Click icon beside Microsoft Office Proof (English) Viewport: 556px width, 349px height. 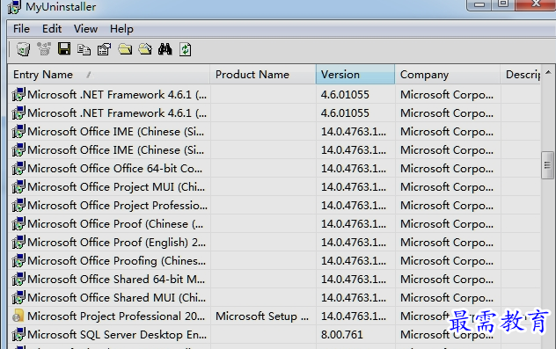click(x=18, y=242)
